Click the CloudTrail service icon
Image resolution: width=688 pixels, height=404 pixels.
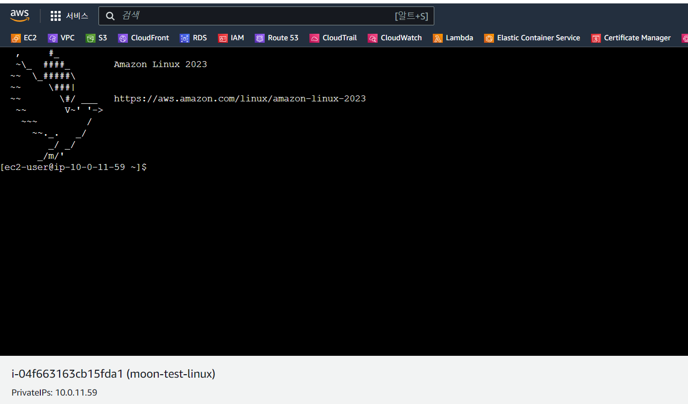[x=314, y=38]
